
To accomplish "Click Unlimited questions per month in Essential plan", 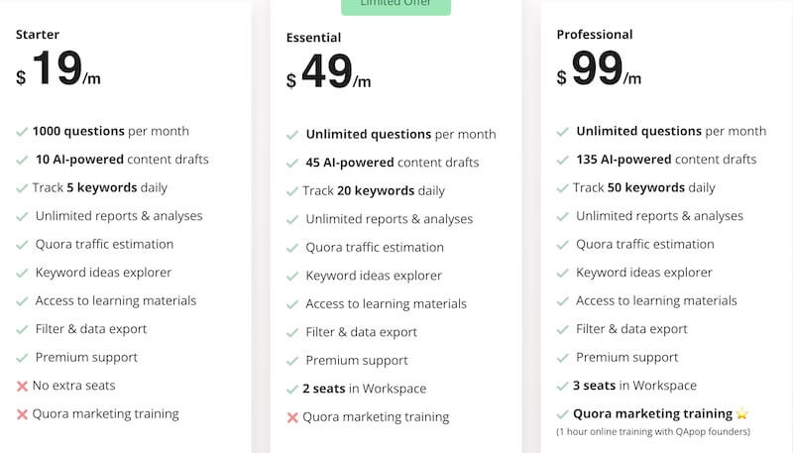I will 401,135.
